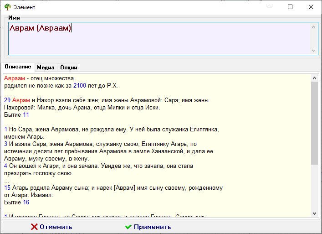
Task: Click the blue 11 after Бытие
Action: pos(26,114)
